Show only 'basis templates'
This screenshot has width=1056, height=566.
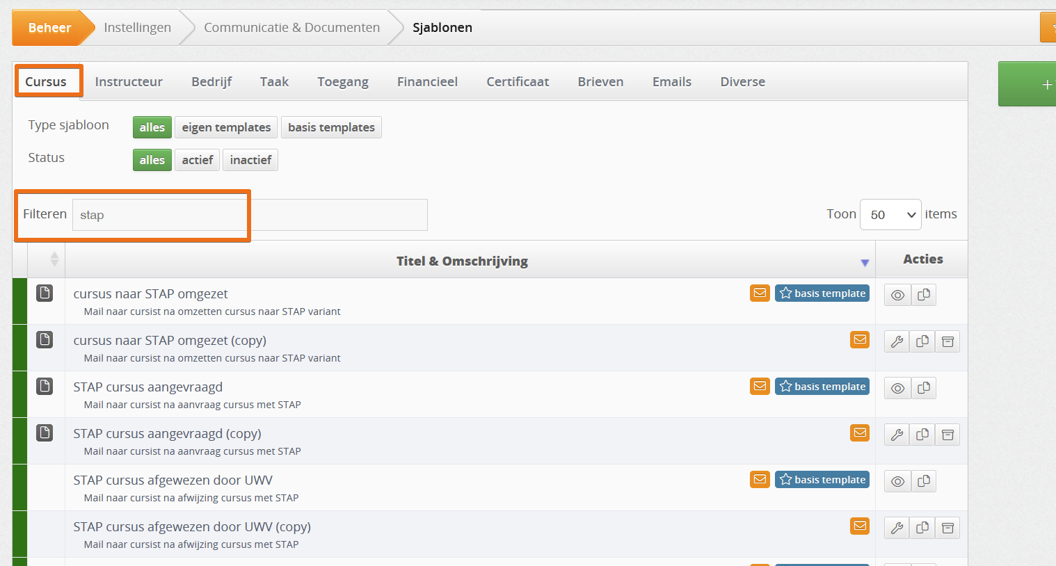click(331, 127)
